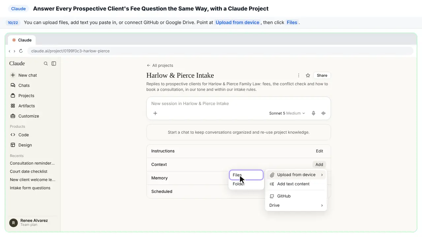Screen dimensions: 422x237
Task: Click the search icon in sidebar
Action: [46, 64]
